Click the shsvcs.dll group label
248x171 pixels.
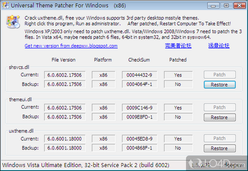(19, 67)
